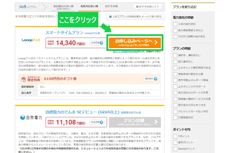Image resolution: width=227 pixels, height=153 pixels.
Task: Check 電力会社のサポートが充実 filter
Action: coord(175,93)
